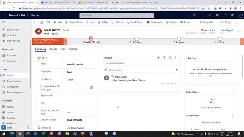Image resolution: width=244 pixels, height=137 pixels.
Task: Open the Helen Sagadi Created By link
Action: [77, 128]
